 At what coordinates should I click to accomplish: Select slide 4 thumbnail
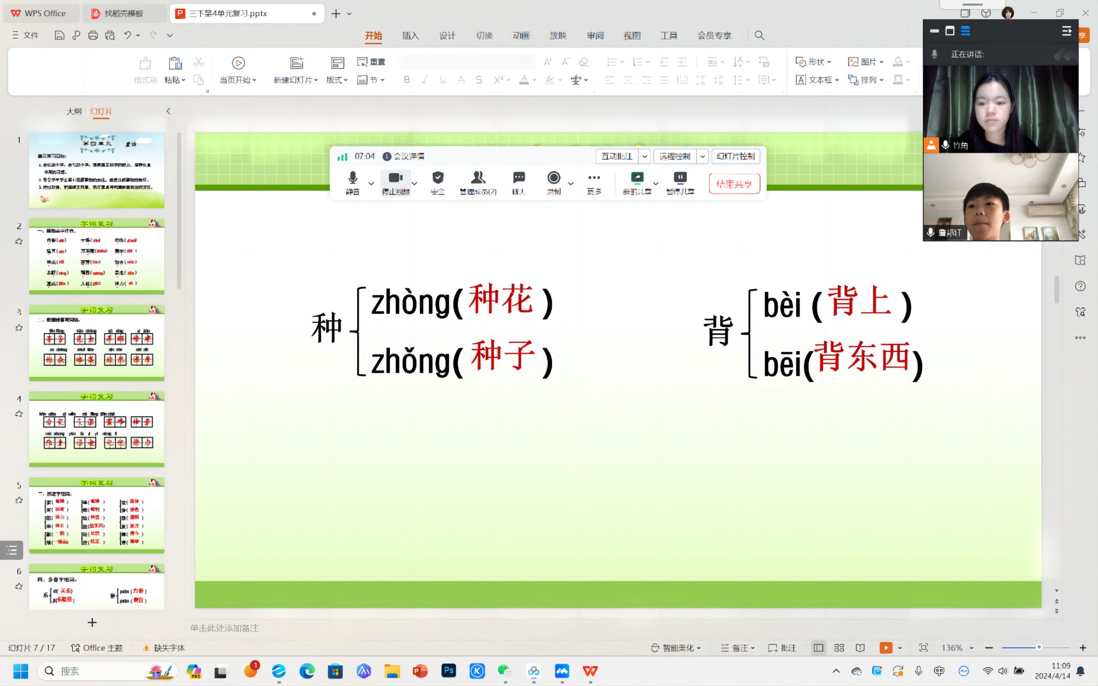point(97,429)
